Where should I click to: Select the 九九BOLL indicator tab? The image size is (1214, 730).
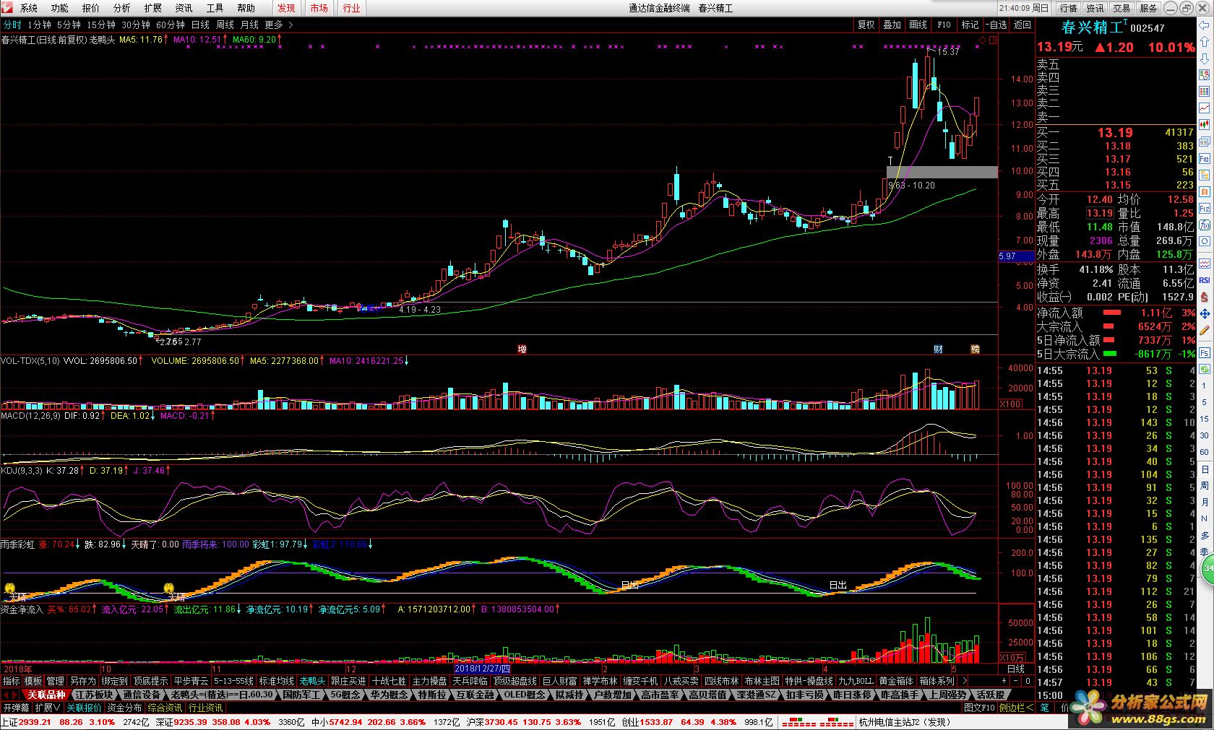click(856, 681)
